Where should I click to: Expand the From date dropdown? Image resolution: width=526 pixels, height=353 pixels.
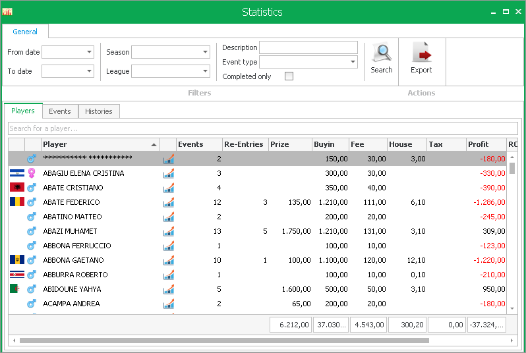[90, 52]
